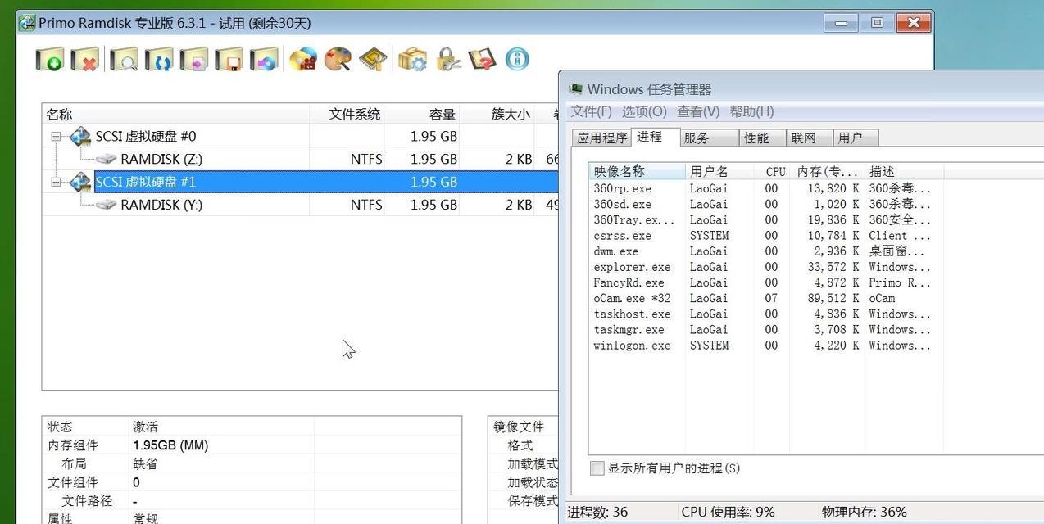Select the RAMDISK (Z:) row
This screenshot has height=524, width=1044.
tap(300, 159)
